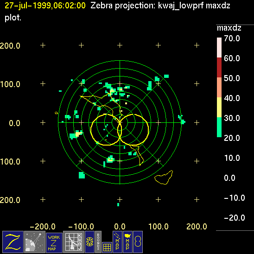Image resolution: width=254 pixels, height=254 pixels.
Task: Open the KWAJ grid map icon
Action: (x=74, y=242)
